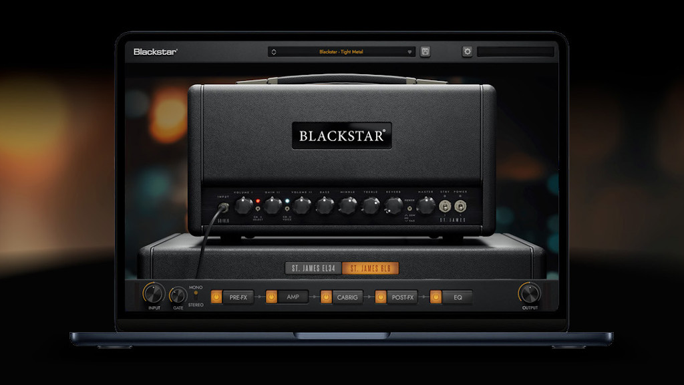
Task: Toggle the AMP power button
Action: tap(271, 297)
